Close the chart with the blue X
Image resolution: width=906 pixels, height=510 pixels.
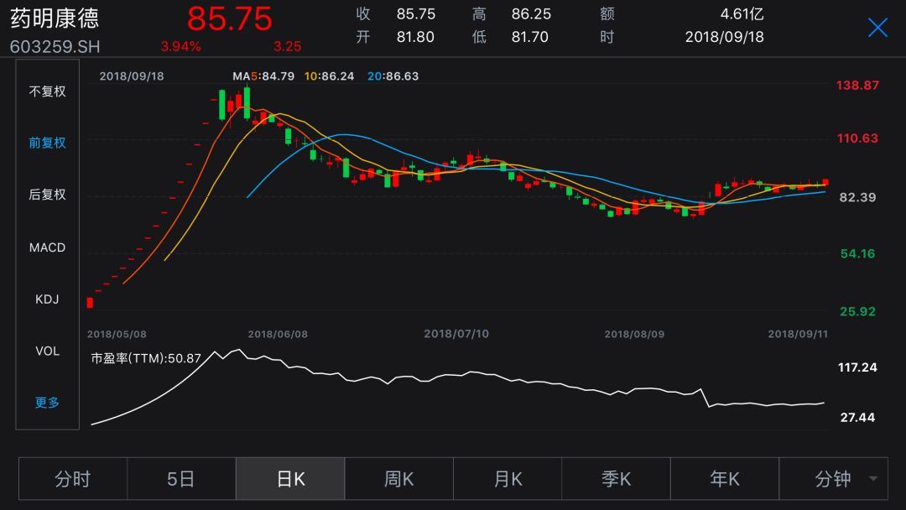(877, 27)
